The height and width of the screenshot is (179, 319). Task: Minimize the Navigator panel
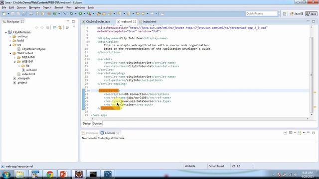click(x=68, y=21)
